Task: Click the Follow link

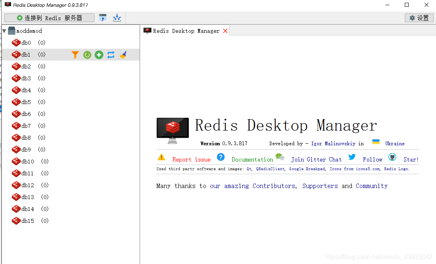Action: click(373, 160)
